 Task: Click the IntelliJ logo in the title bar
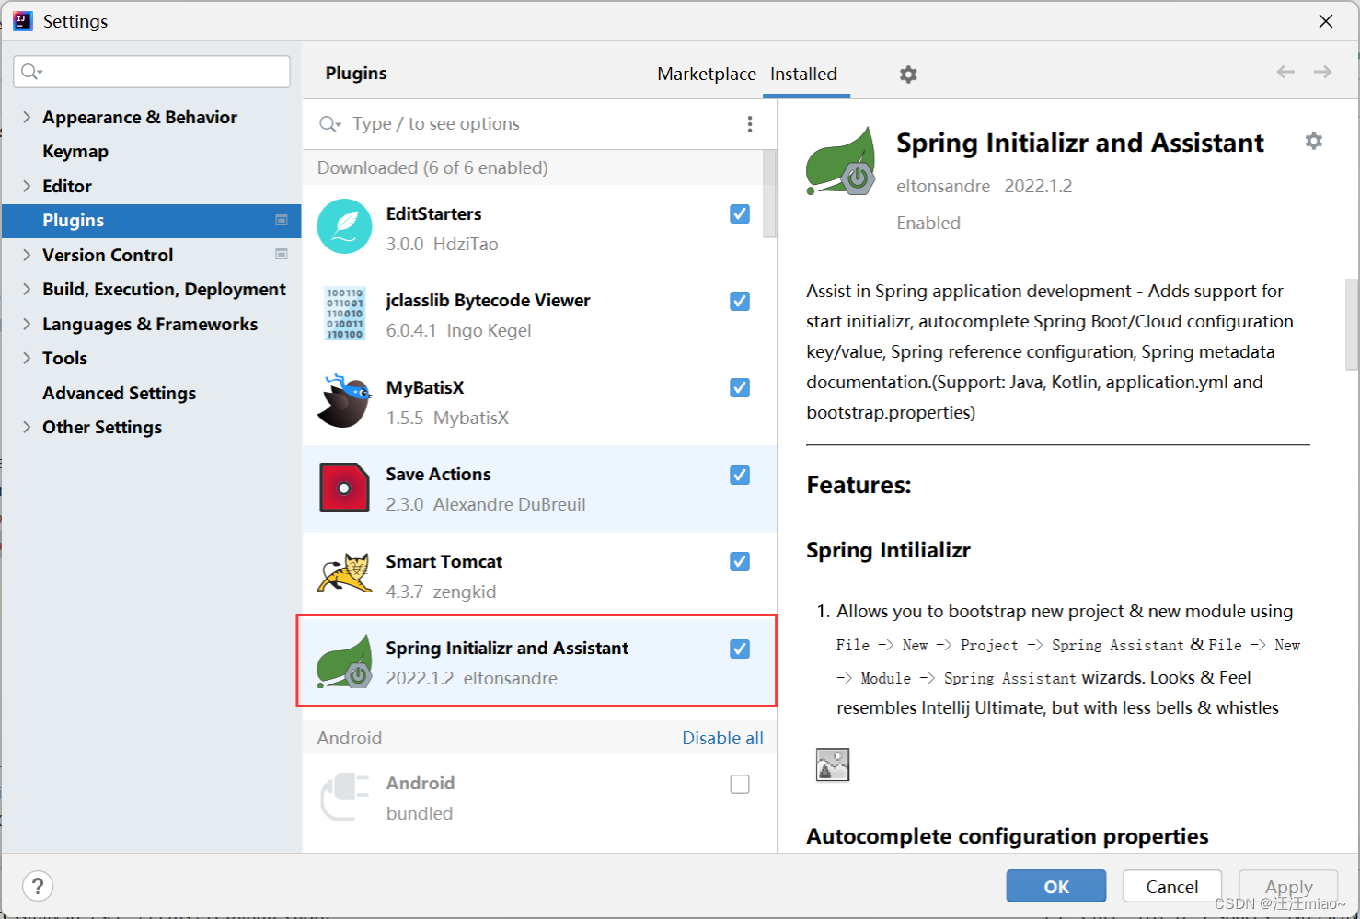click(x=22, y=20)
